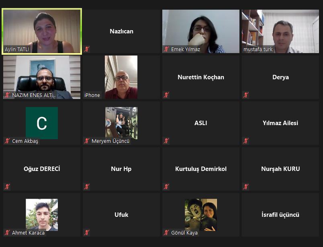Click Emek Yılmaz's muted microphone icon

pyautogui.click(x=166, y=49)
